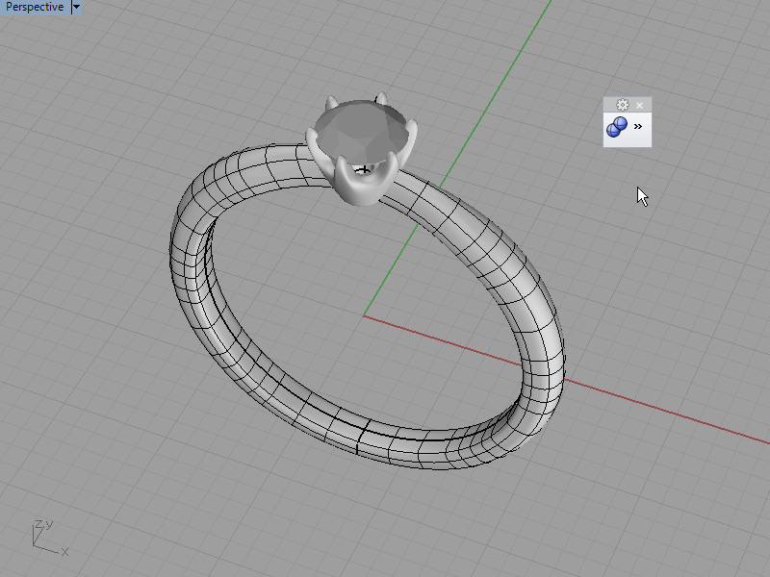Click the back-right prong tip above gem
Viewport: 770px width, 577px height.
click(x=381, y=97)
